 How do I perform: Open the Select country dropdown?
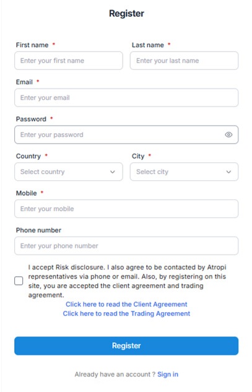pos(69,172)
